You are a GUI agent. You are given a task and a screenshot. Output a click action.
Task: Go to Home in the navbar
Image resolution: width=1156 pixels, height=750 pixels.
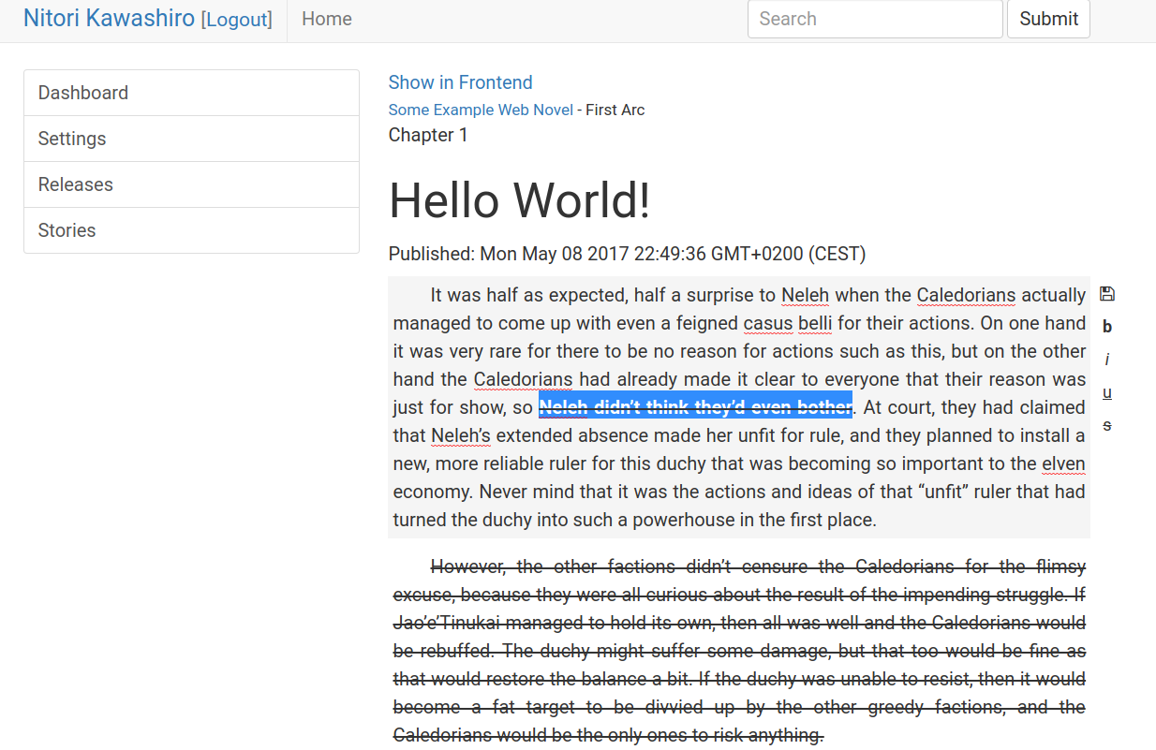327,19
